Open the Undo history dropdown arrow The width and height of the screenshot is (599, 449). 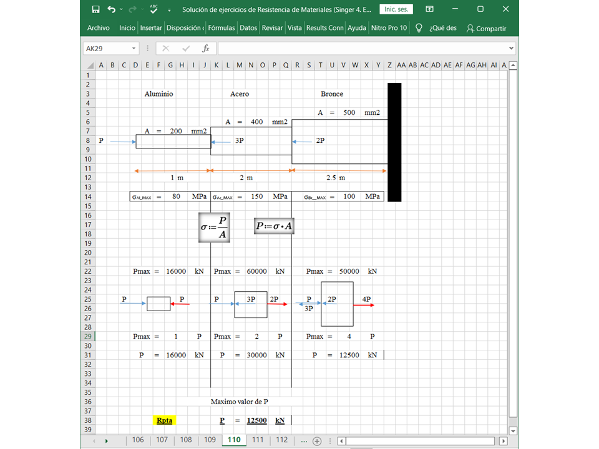[121, 9]
